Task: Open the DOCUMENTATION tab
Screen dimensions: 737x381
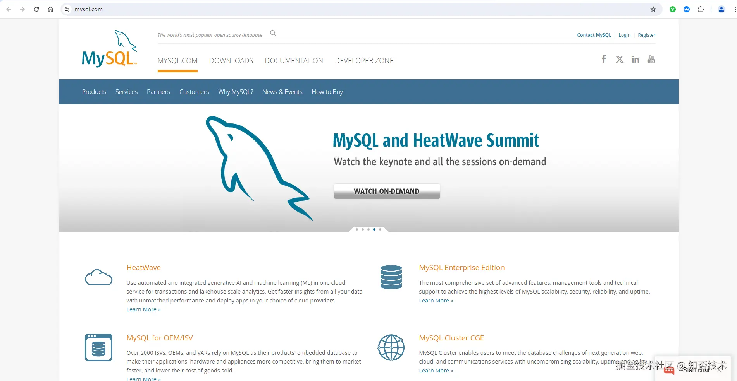Action: tap(294, 61)
